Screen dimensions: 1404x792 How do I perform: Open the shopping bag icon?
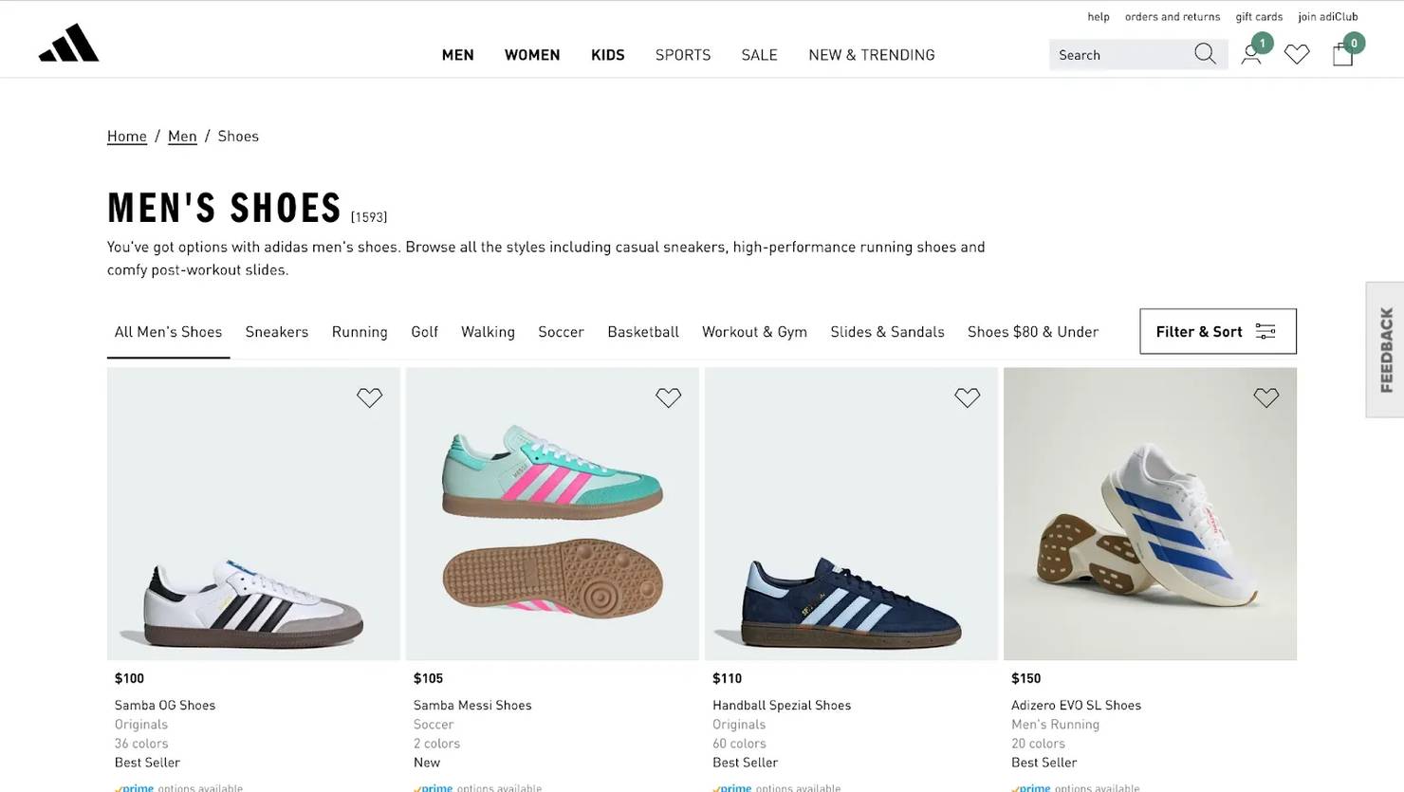coord(1341,55)
